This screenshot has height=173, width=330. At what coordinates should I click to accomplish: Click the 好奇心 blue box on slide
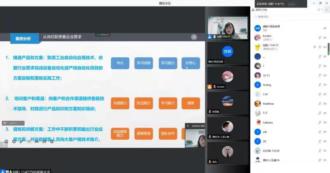[x=191, y=63]
